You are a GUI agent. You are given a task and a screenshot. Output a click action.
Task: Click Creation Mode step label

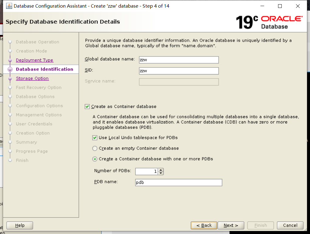tap(31, 51)
